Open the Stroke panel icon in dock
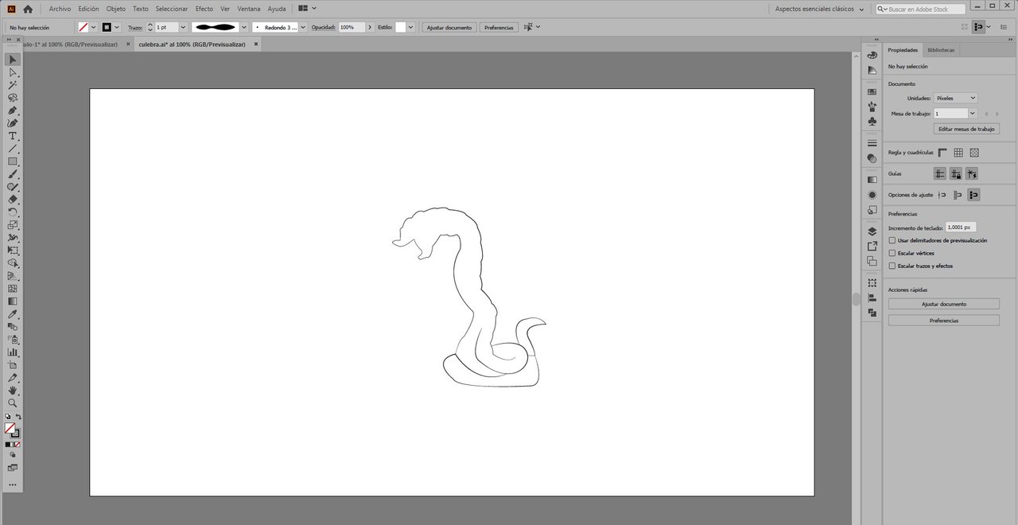Image resolution: width=1018 pixels, height=525 pixels. [872, 143]
